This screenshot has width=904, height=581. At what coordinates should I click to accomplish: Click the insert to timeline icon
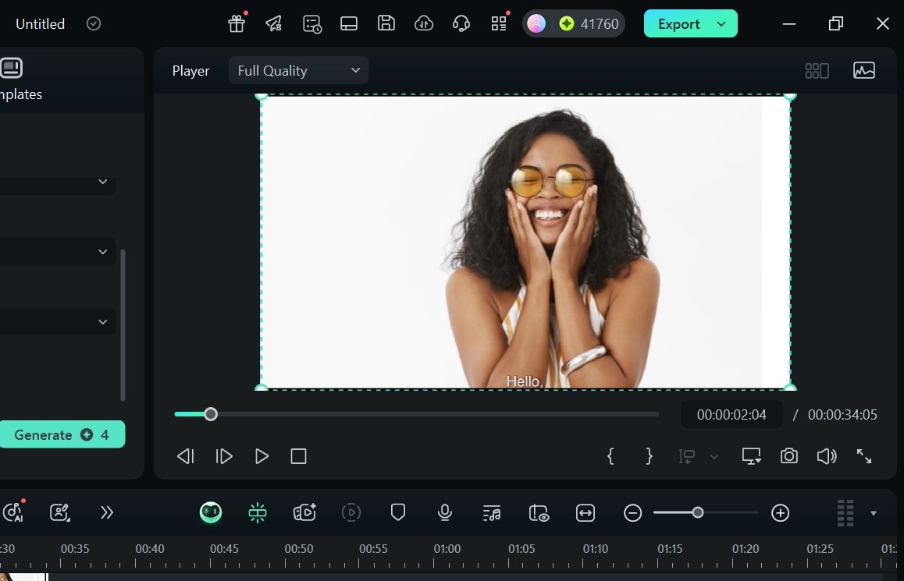click(x=686, y=457)
